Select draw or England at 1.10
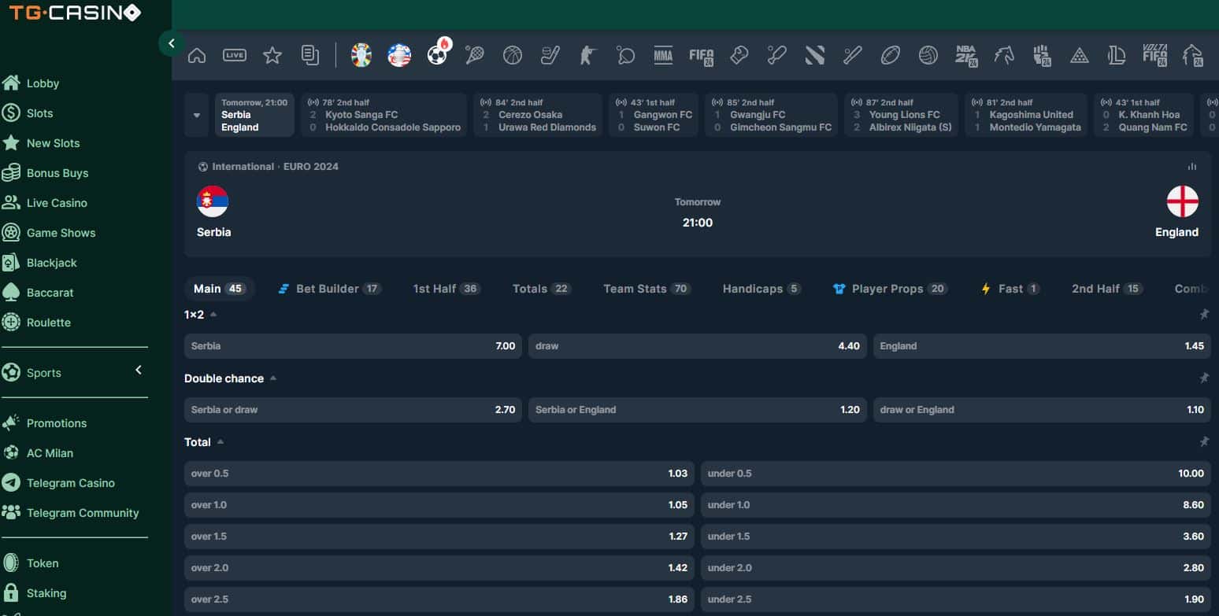Viewport: 1219px width, 616px height. (1042, 410)
